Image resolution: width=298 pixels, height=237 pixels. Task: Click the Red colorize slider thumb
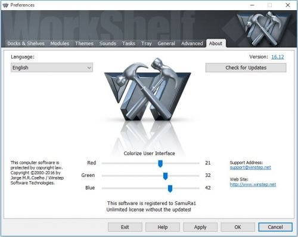160,163
